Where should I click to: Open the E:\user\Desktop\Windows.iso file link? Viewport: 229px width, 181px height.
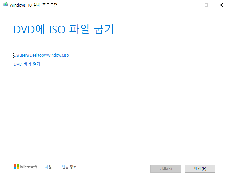pos(41,55)
